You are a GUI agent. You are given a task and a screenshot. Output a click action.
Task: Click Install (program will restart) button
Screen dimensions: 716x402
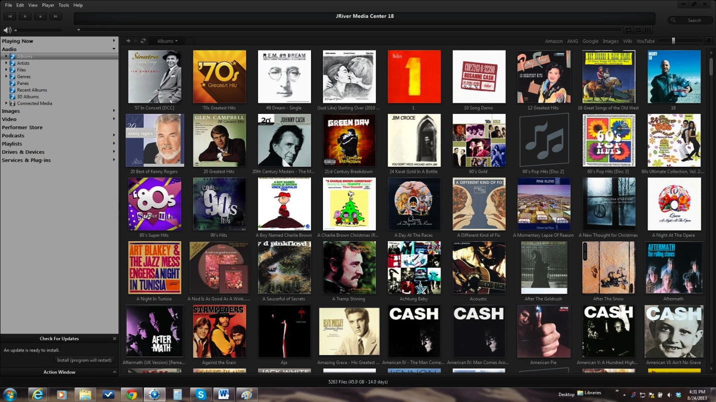click(x=84, y=360)
